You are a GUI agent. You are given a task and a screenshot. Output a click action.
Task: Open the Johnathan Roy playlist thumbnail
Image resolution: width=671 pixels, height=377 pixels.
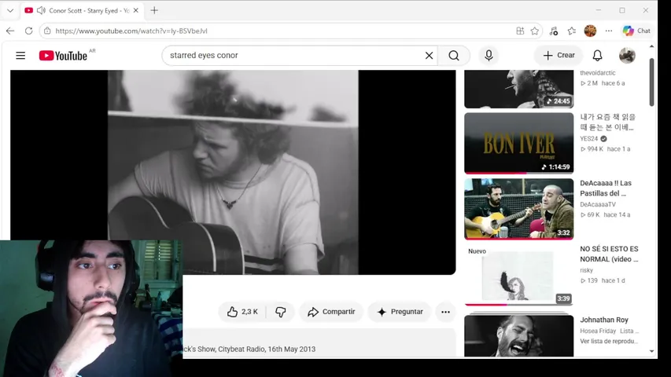tap(518, 335)
